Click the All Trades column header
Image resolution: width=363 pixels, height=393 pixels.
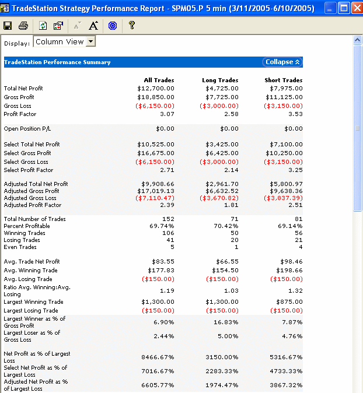[x=159, y=80]
